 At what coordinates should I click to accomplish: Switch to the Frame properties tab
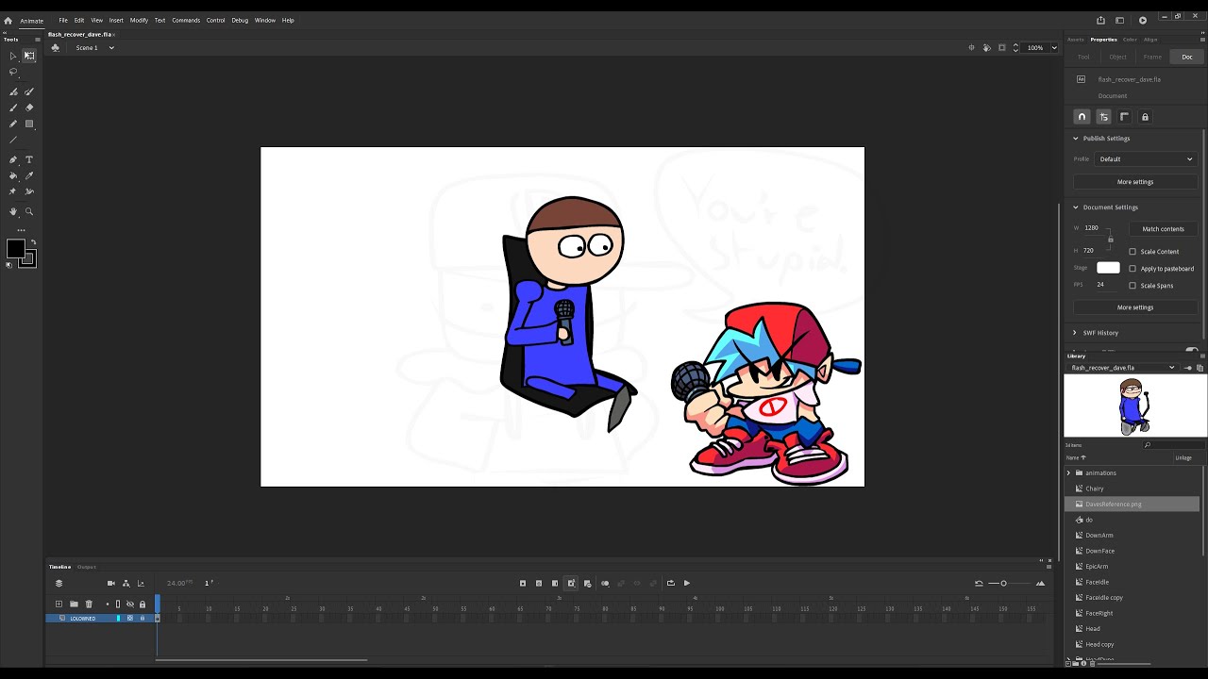click(1152, 57)
